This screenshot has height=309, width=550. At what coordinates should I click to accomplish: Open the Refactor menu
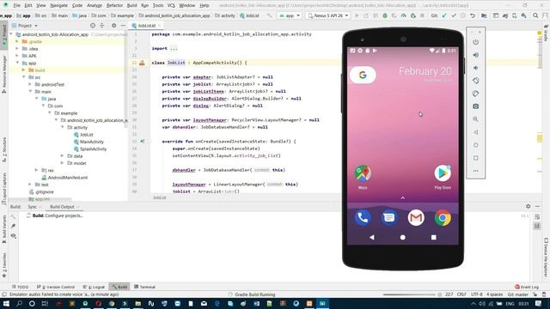coord(114,6)
